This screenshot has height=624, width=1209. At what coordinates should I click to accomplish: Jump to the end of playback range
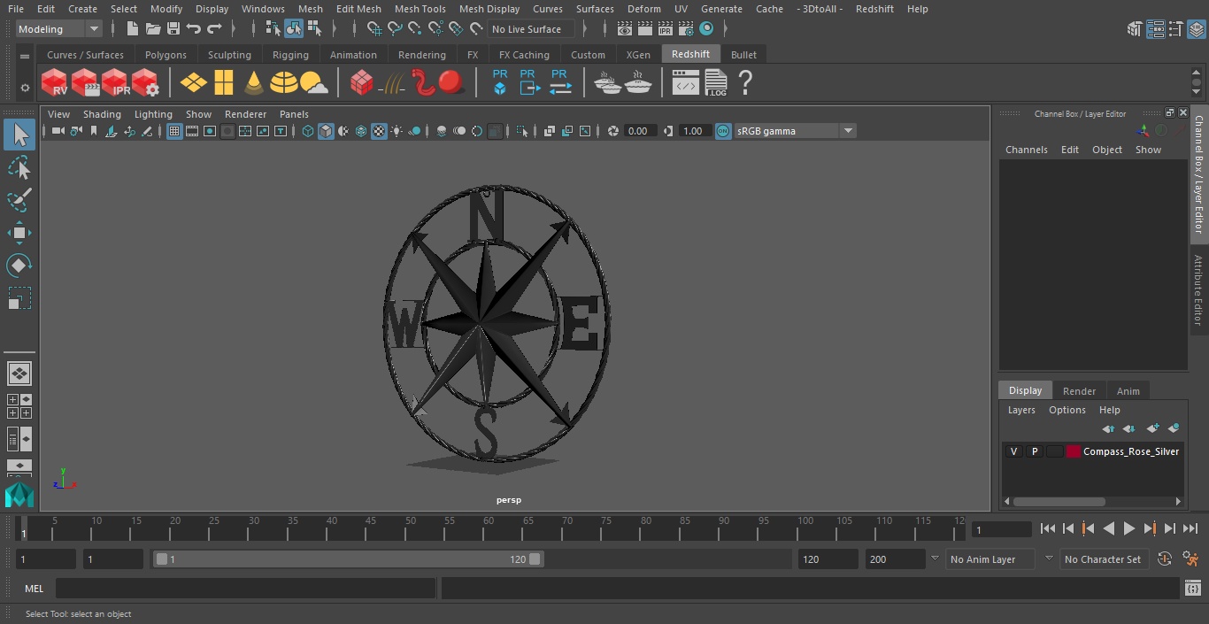coord(1190,528)
